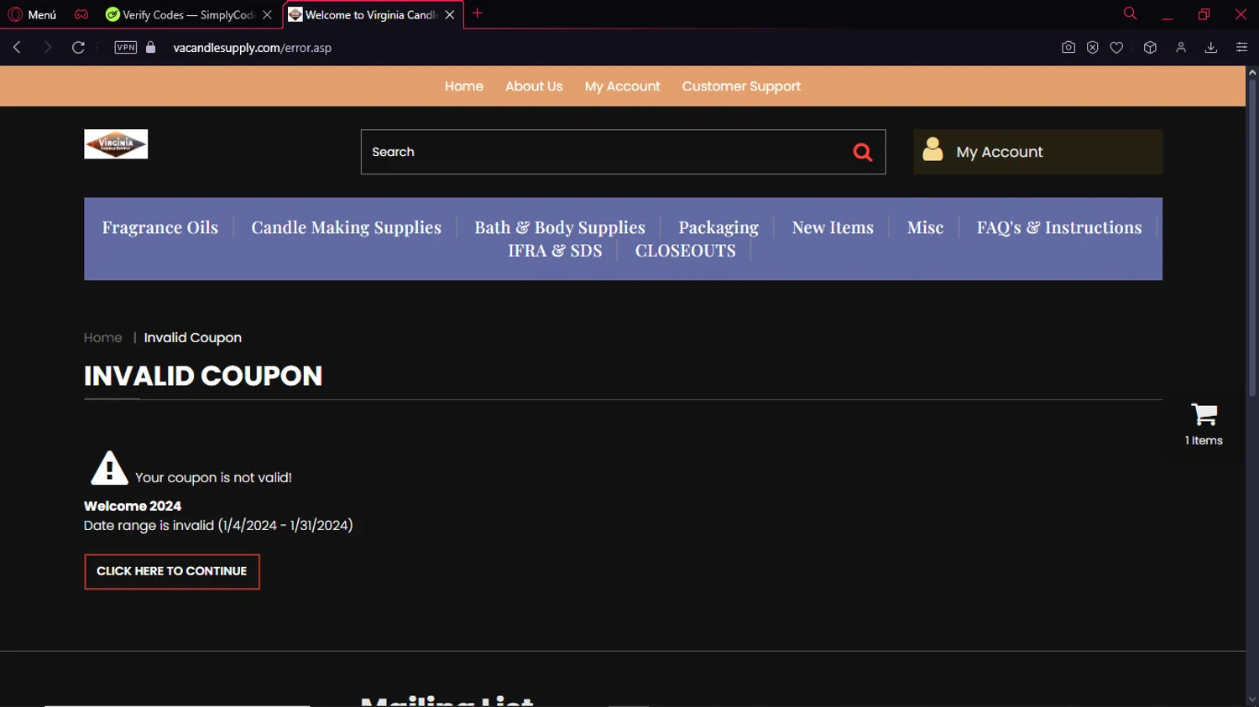Screen dimensions: 1259x707
Task: Click the CLICK HERE TO CONTINUE button
Action: pos(172,572)
